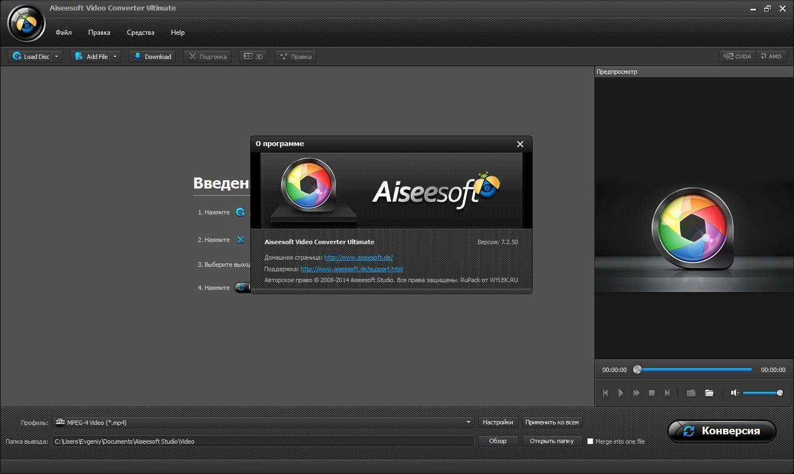Close the О программе dialog
Image resolution: width=794 pixels, height=474 pixels.
point(520,144)
